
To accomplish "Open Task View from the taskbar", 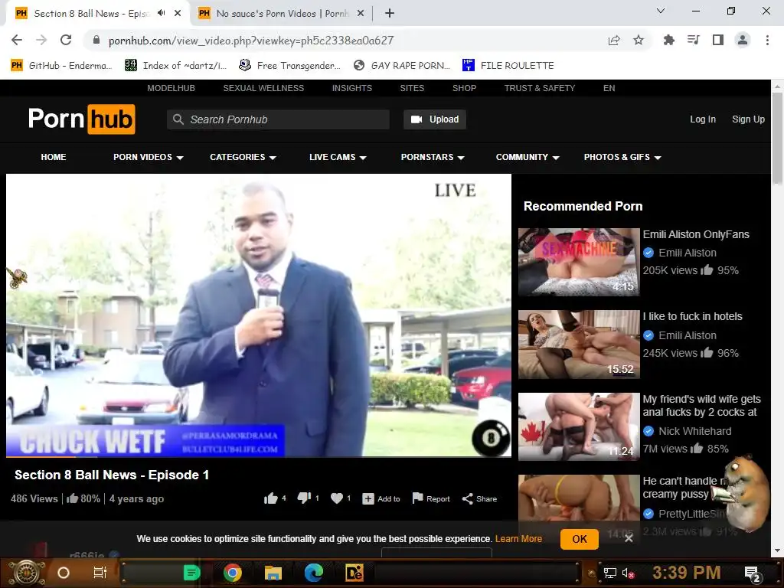I will coord(100,573).
